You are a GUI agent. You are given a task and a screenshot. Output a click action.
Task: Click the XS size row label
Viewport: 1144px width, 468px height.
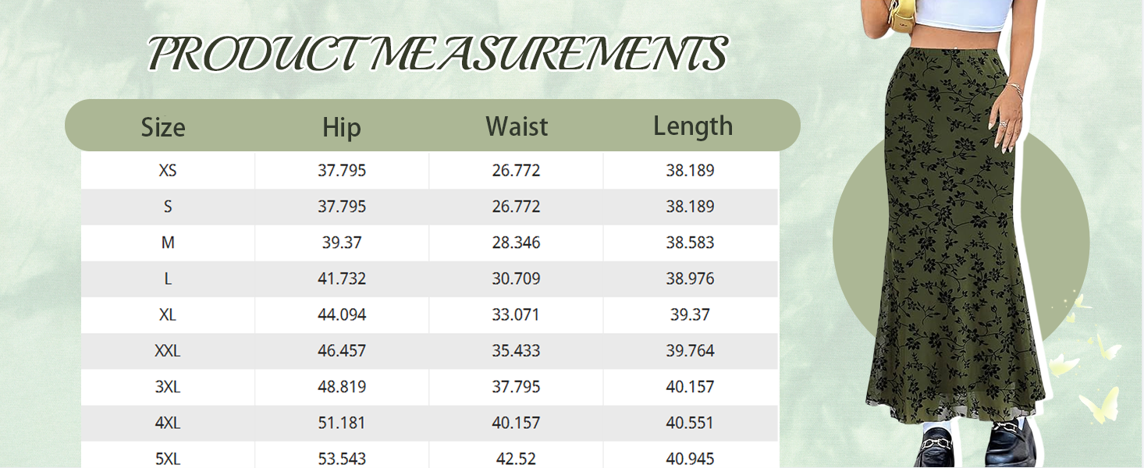[168, 171]
